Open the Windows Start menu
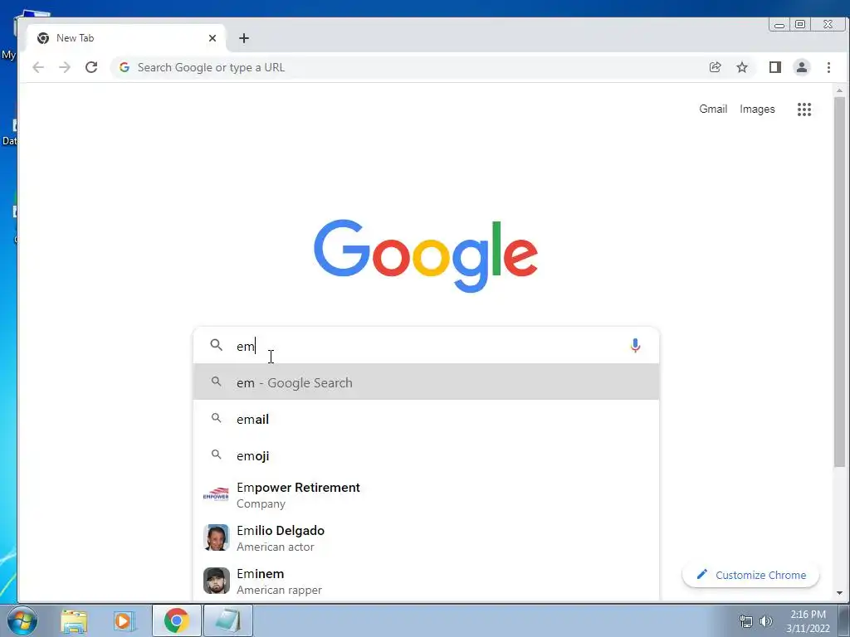This screenshot has width=850, height=637. (x=22, y=620)
